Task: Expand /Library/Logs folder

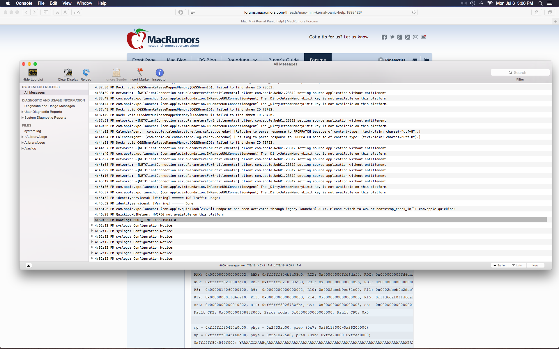Action: [x=22, y=143]
